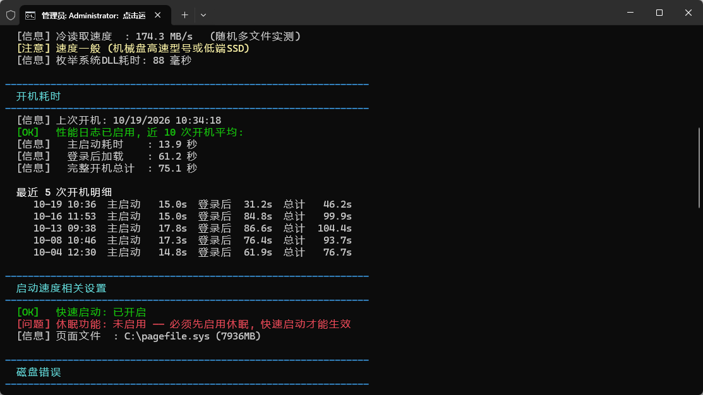Image resolution: width=703 pixels, height=395 pixels.
Task: Click the green 性能日志已启用 line
Action: [x=130, y=133]
